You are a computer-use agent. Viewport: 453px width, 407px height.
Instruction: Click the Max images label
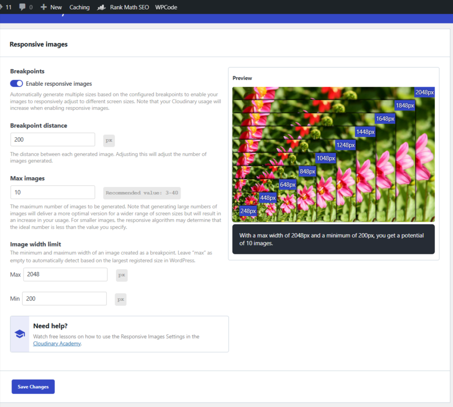point(27,179)
